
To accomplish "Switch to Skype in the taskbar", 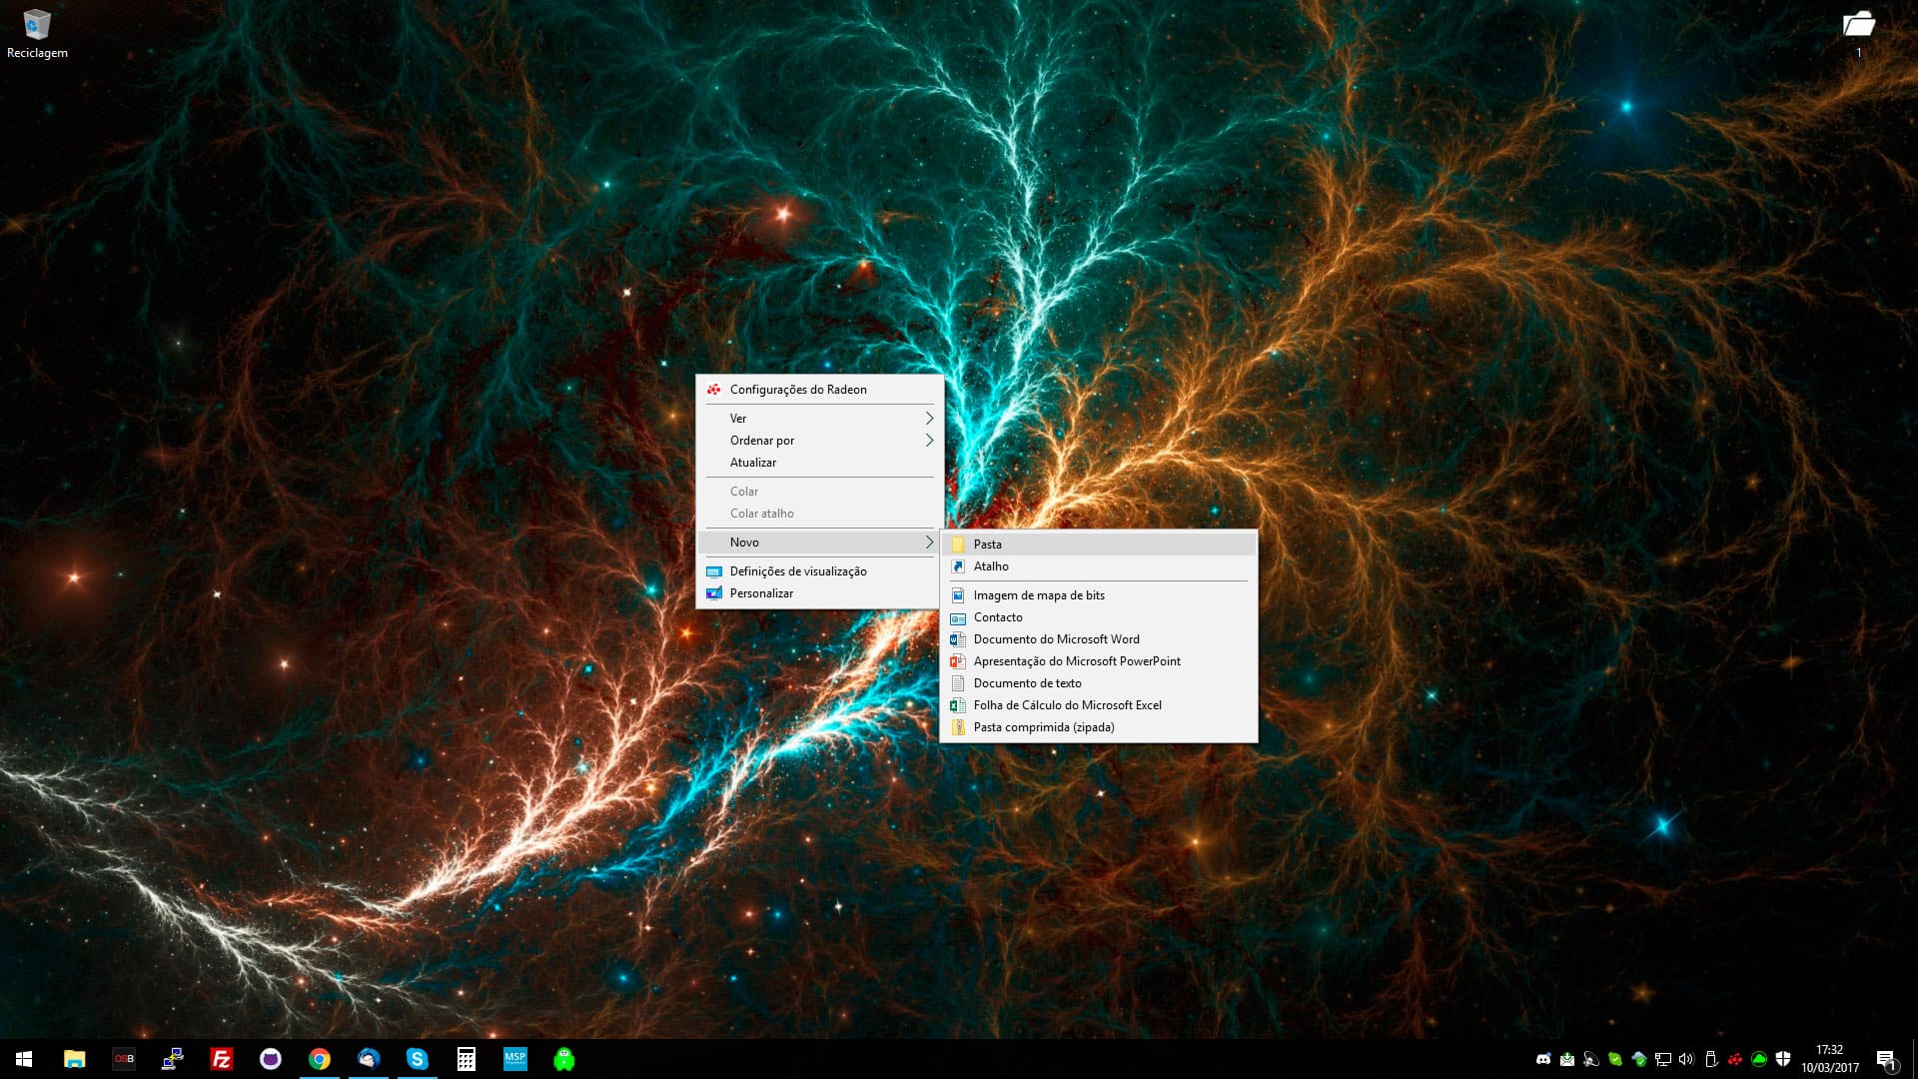I will coord(418,1059).
